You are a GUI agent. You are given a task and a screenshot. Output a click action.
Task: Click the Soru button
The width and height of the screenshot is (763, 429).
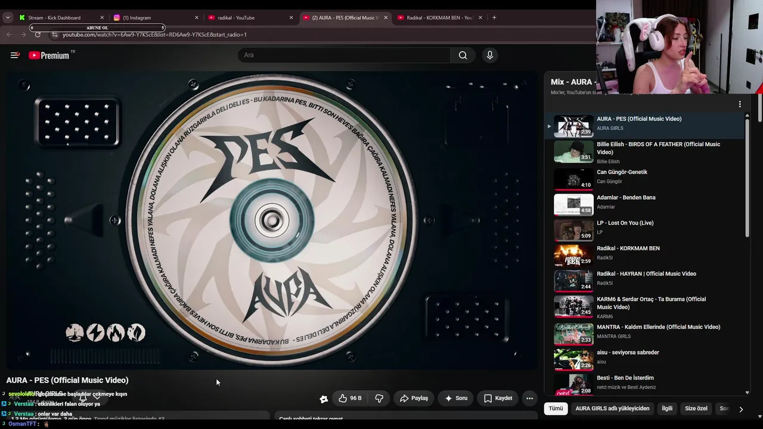point(456,398)
